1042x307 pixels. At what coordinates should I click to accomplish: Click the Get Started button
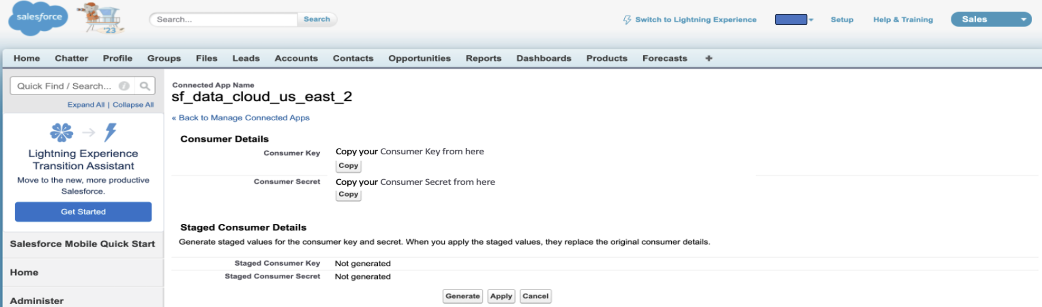click(83, 212)
